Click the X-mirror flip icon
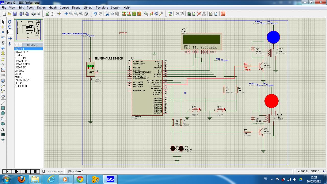 coord(10,38)
